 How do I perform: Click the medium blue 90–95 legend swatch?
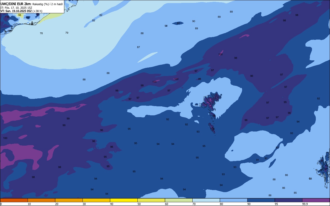[x=261, y=200]
